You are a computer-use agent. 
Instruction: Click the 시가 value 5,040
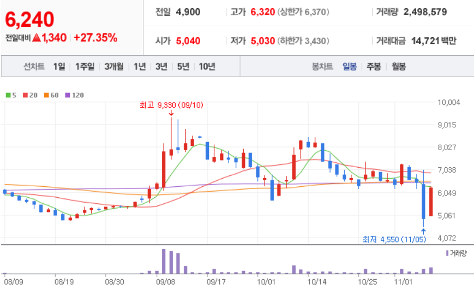(x=188, y=41)
